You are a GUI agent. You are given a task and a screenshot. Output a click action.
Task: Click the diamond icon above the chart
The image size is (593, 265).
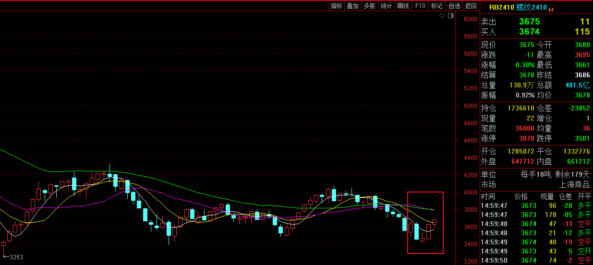(x=442, y=16)
